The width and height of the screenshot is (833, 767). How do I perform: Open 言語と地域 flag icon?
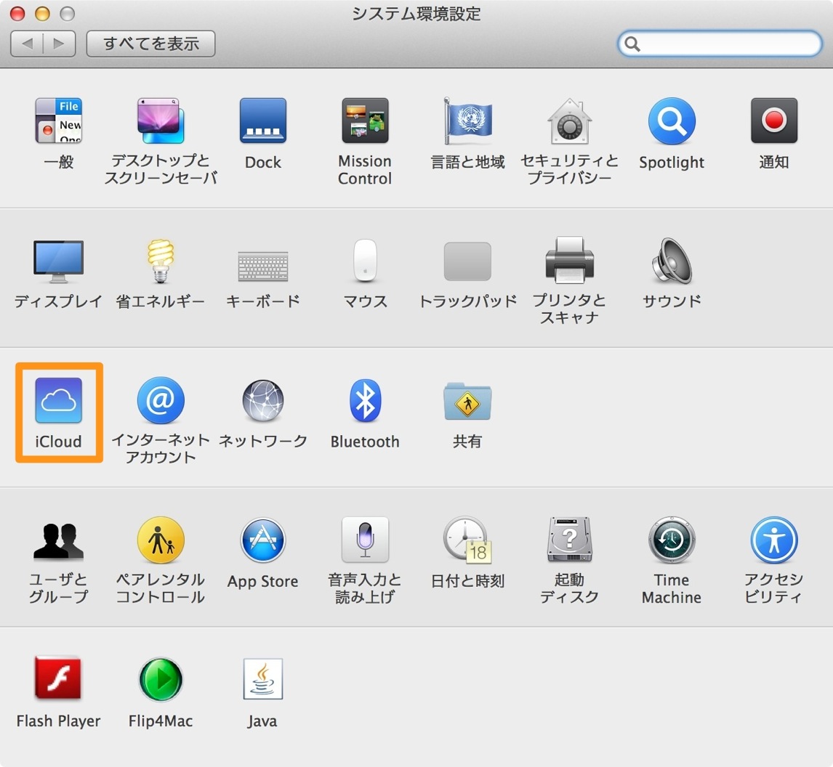click(467, 121)
